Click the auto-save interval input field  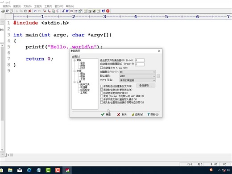point(140,64)
